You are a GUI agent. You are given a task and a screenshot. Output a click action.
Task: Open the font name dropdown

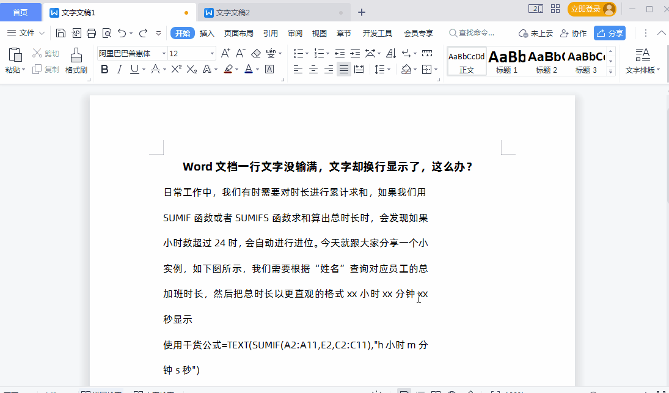(163, 53)
